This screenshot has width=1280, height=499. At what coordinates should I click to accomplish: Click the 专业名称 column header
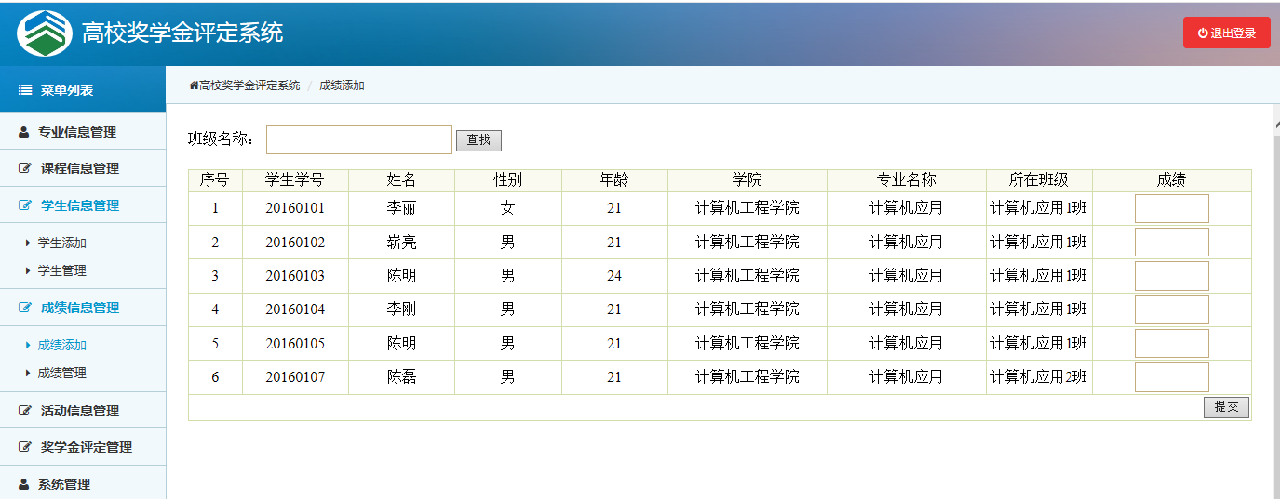point(906,180)
